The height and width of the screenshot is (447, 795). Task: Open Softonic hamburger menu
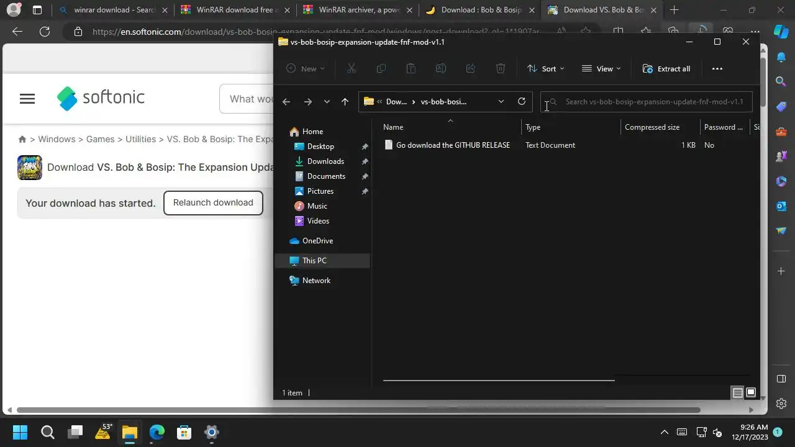pos(27,99)
